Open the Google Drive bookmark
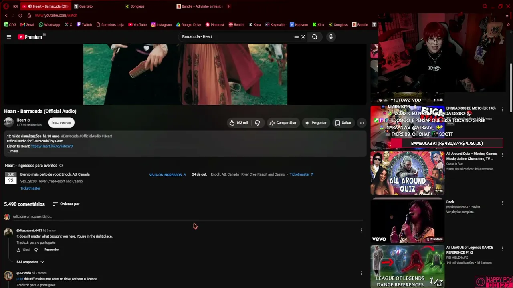The height and width of the screenshot is (288, 513). point(189,25)
